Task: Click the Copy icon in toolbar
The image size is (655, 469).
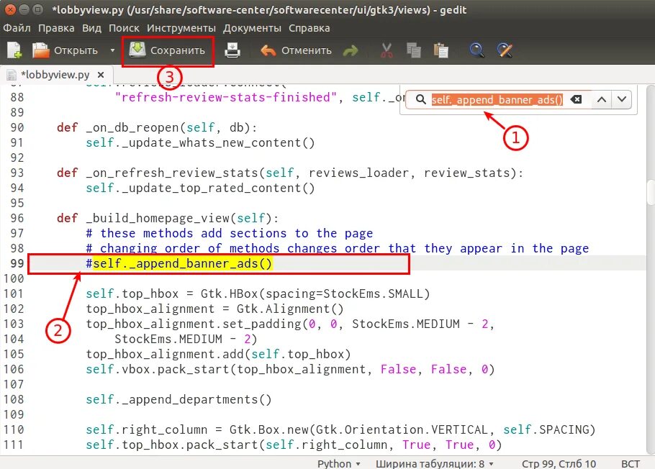Action: tap(414, 50)
